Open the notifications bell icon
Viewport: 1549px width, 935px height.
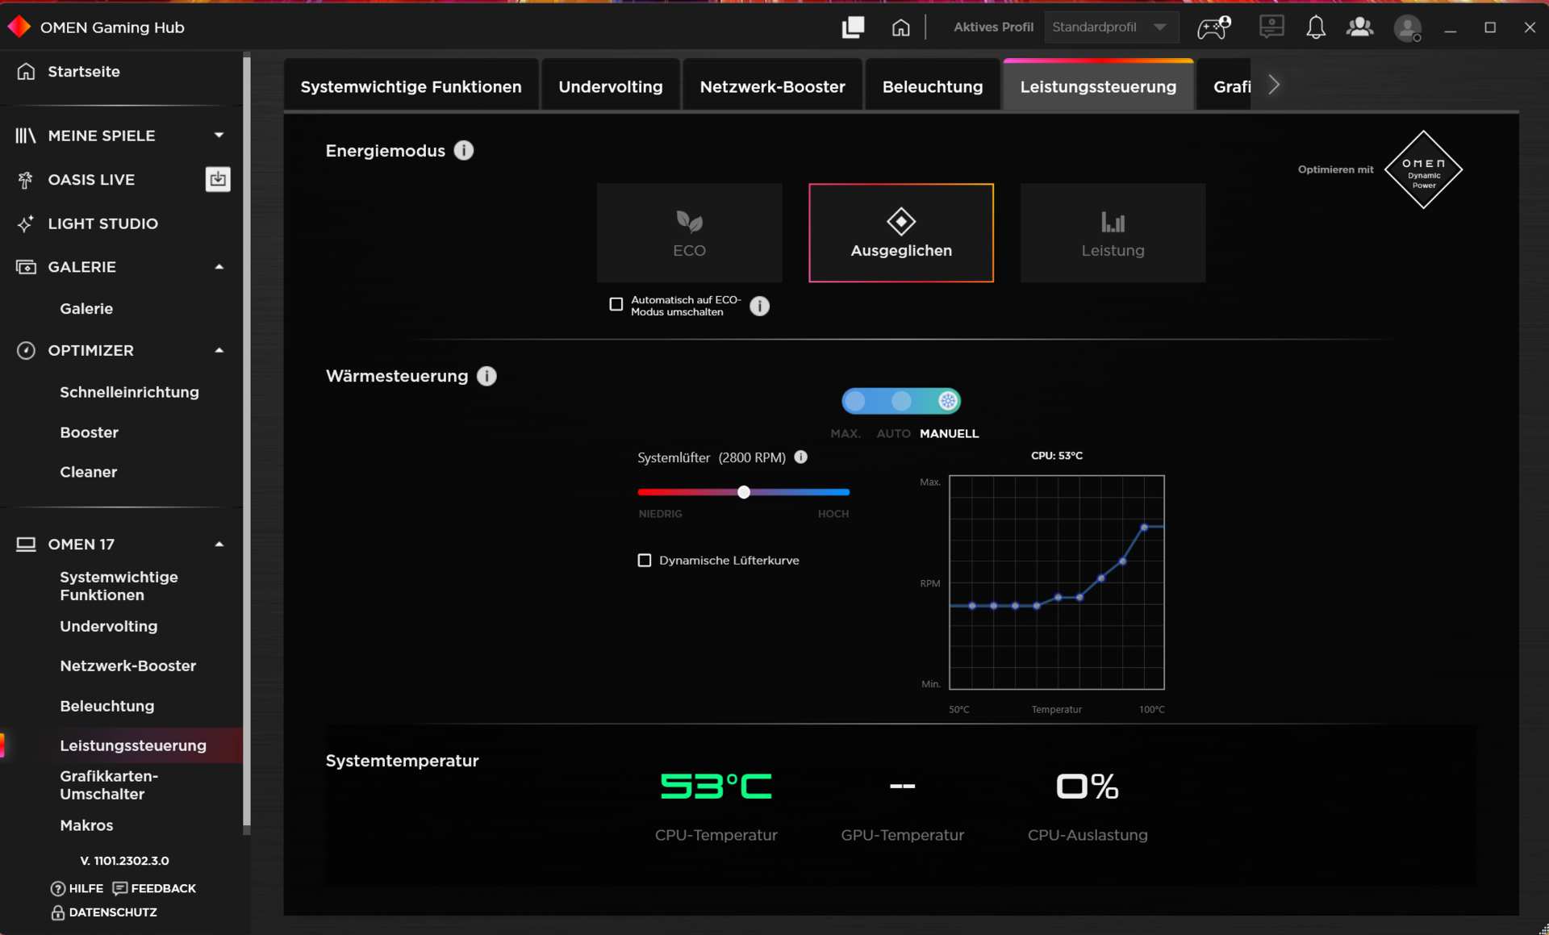(x=1315, y=27)
